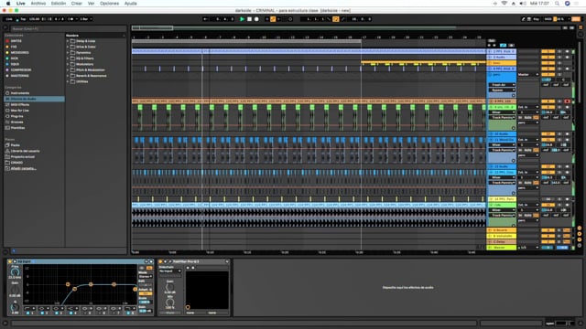586x329 pixels.
Task: Select the COMPRESOR collection with purple dot
Action: coord(20,69)
